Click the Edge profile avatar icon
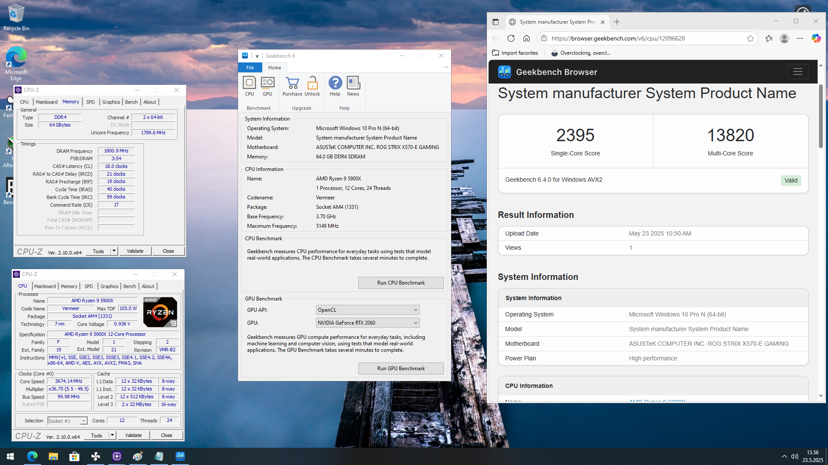The image size is (828, 465). point(784,38)
